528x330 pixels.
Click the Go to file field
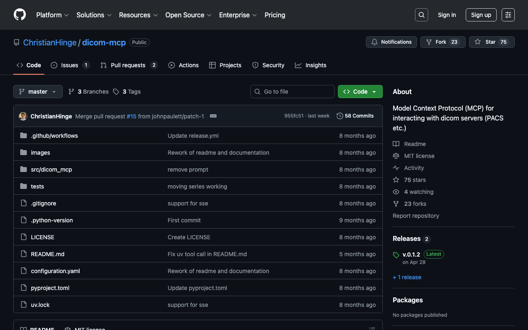(292, 92)
